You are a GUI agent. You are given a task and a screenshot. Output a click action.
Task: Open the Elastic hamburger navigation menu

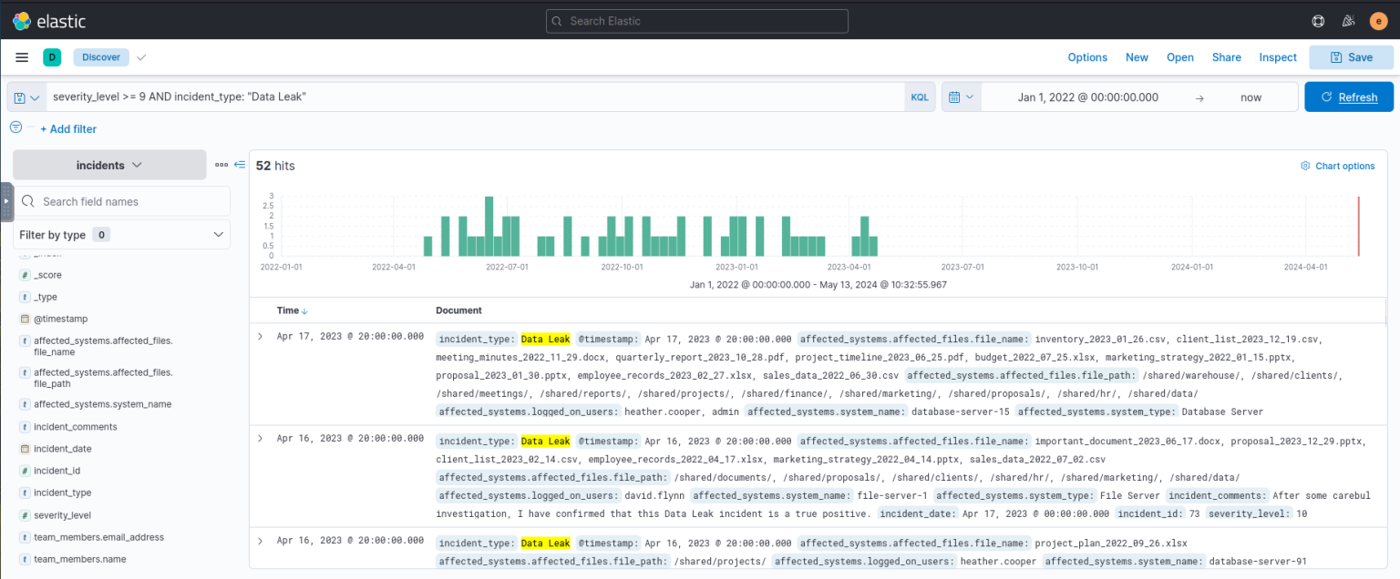tap(22, 56)
